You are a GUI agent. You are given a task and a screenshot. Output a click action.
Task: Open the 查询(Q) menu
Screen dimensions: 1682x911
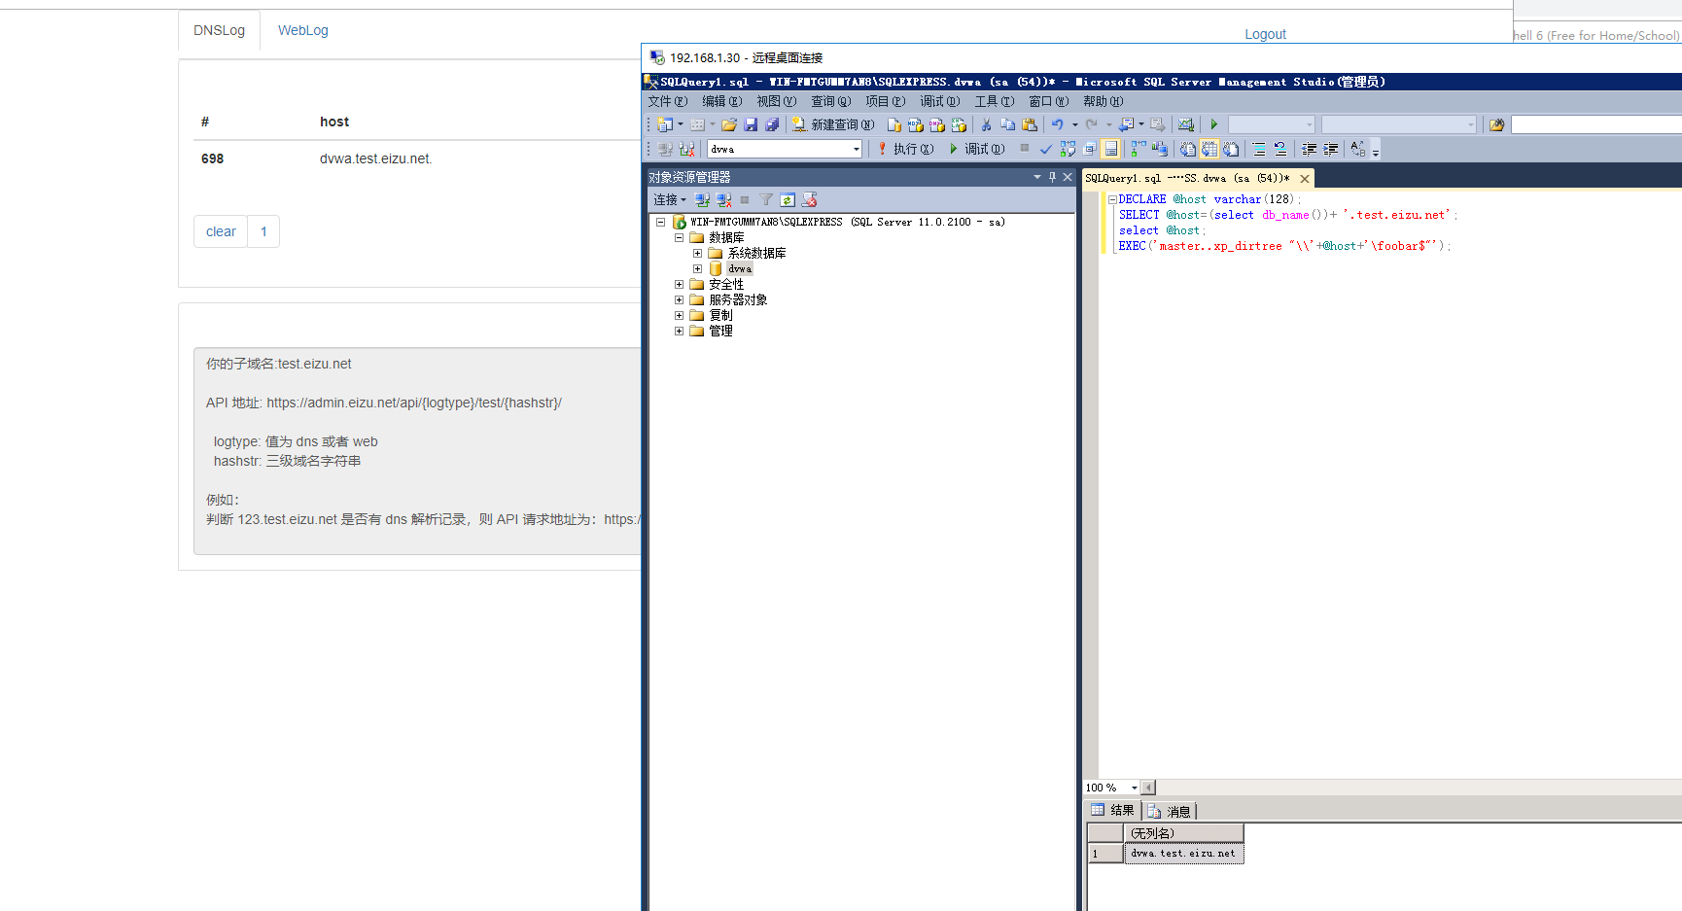pyautogui.click(x=831, y=101)
